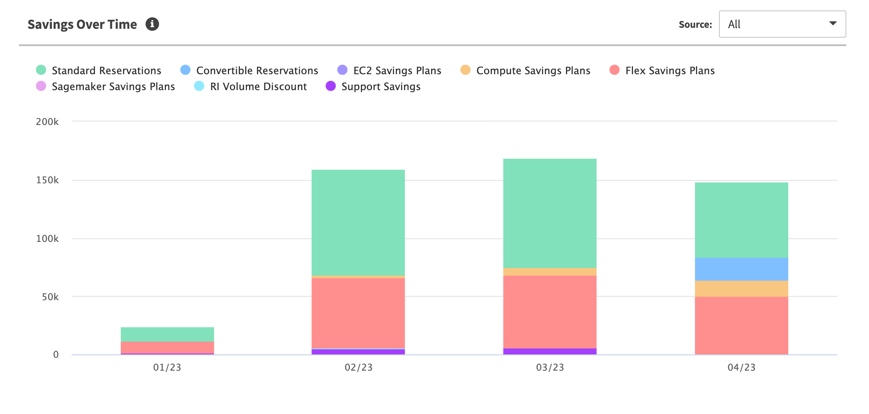Click the Flex Savings Plans red legend dot
869x414 pixels.
614,70
